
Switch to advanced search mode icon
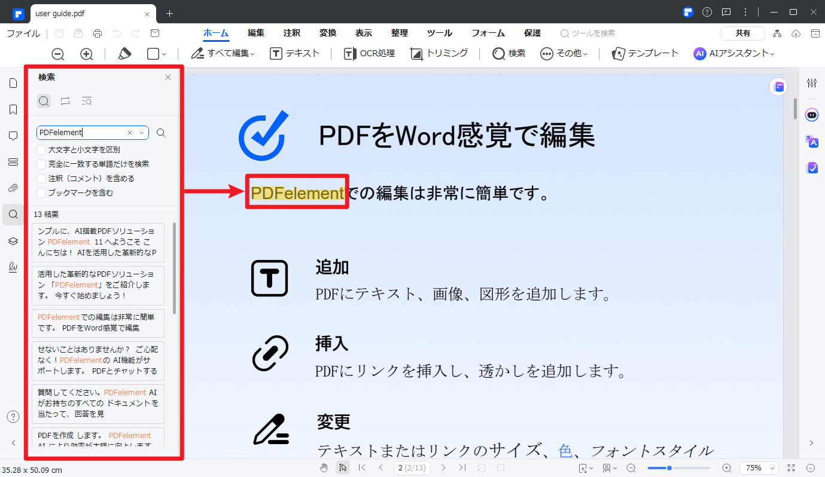tap(87, 101)
